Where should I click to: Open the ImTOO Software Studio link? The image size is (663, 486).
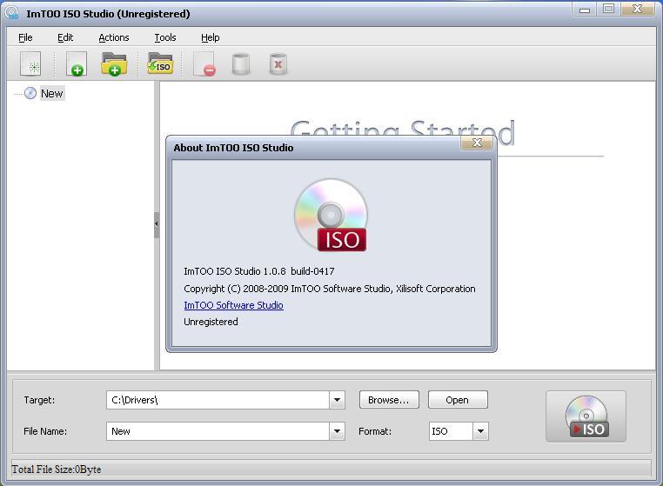[233, 305]
